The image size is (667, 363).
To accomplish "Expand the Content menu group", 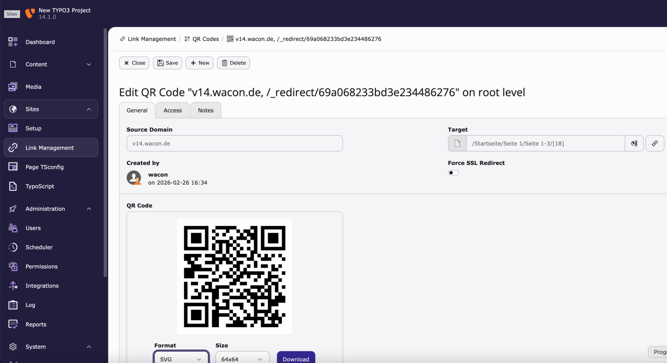I will click(x=89, y=65).
